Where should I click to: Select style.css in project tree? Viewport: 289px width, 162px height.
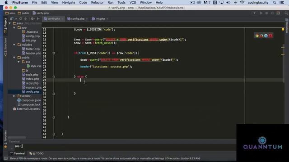(34, 66)
